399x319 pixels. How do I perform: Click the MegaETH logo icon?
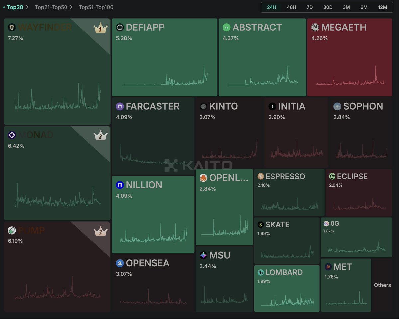(x=315, y=27)
